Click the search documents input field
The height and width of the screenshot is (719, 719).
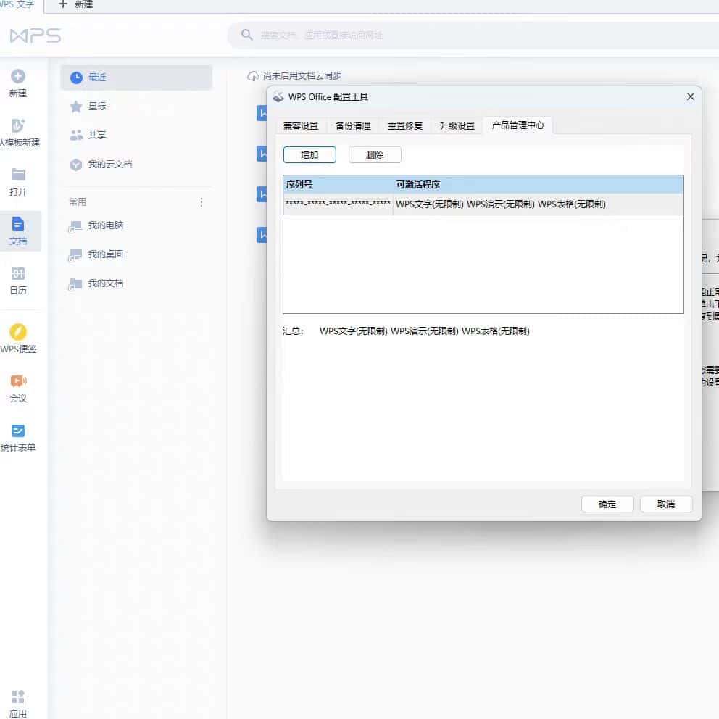pos(473,36)
